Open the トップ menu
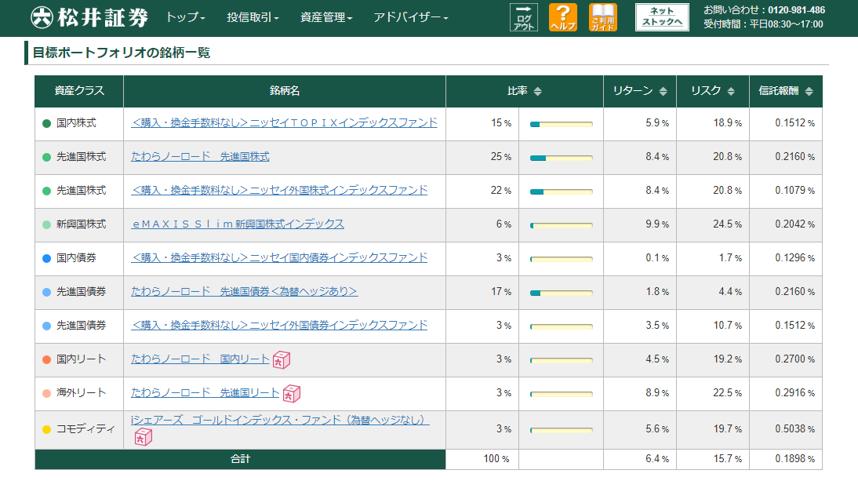The height and width of the screenshot is (481, 858). [186, 17]
